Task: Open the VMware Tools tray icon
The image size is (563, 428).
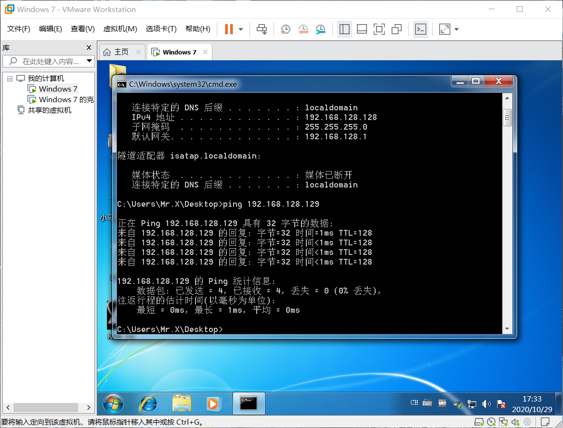Action: tap(442, 403)
